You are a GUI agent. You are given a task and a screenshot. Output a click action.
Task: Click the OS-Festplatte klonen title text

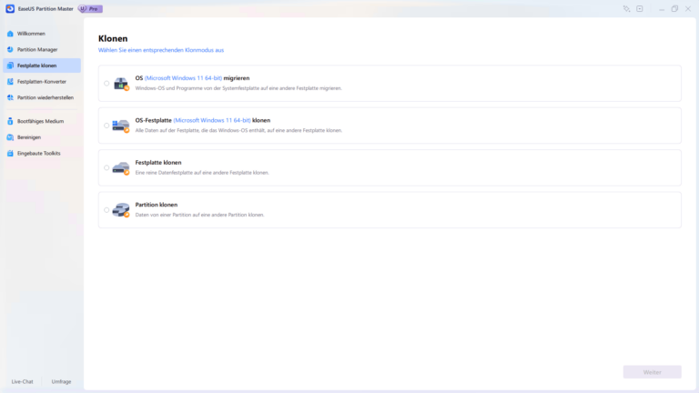[x=202, y=120]
